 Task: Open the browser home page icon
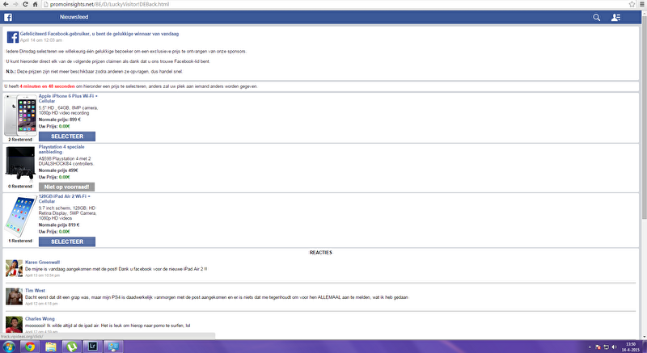point(35,4)
